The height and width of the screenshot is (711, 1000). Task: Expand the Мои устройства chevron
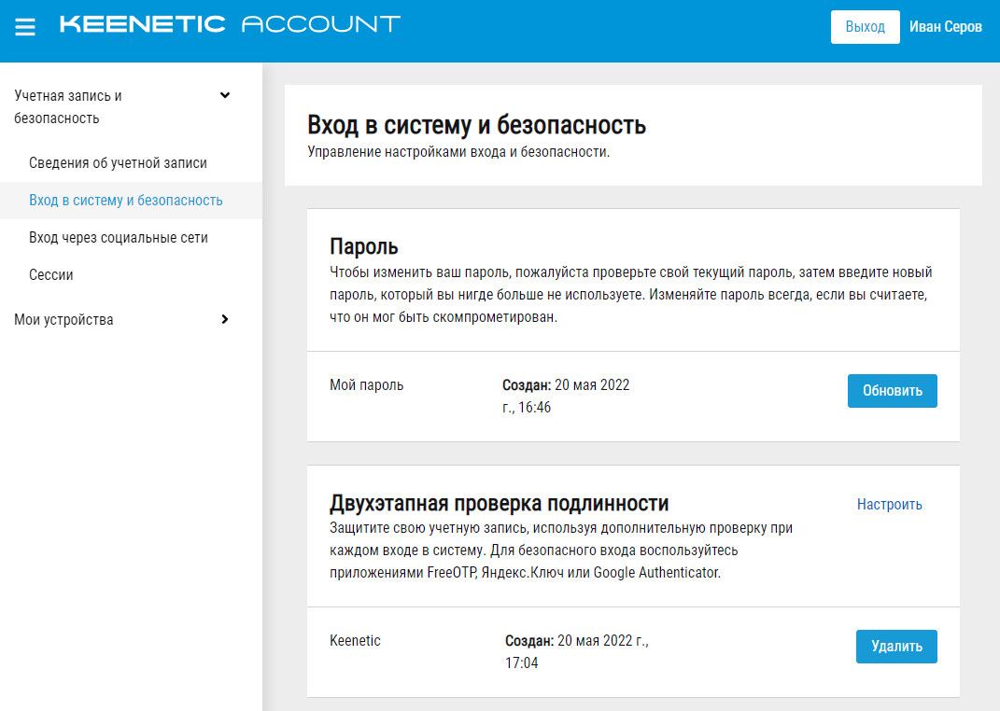pos(224,319)
